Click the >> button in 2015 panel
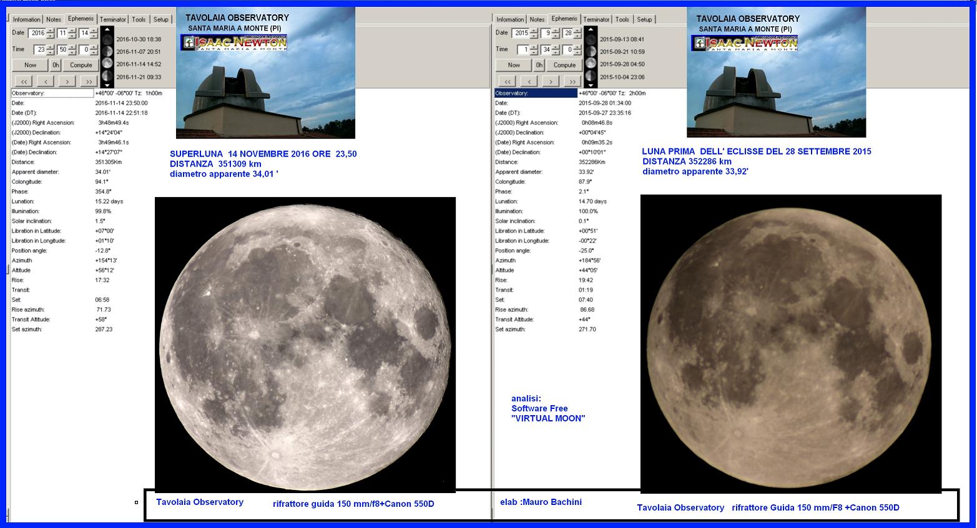The width and height of the screenshot is (977, 528). tap(572, 82)
